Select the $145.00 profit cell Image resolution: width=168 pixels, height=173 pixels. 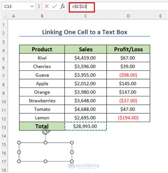pyautogui.click(x=128, y=84)
